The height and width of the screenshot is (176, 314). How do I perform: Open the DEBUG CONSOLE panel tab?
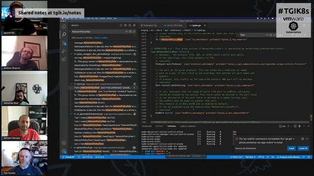tap(188, 126)
